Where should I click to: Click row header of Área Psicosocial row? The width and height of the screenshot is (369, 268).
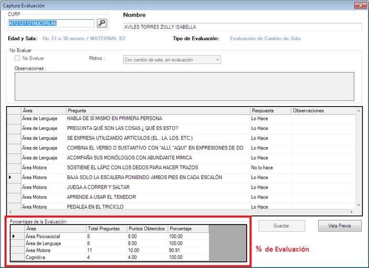pyautogui.click(x=18, y=236)
